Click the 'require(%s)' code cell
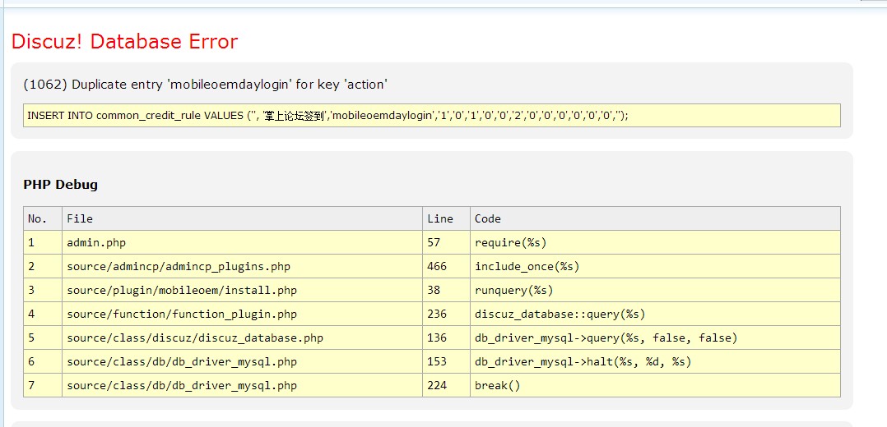887x427 pixels. click(x=655, y=242)
